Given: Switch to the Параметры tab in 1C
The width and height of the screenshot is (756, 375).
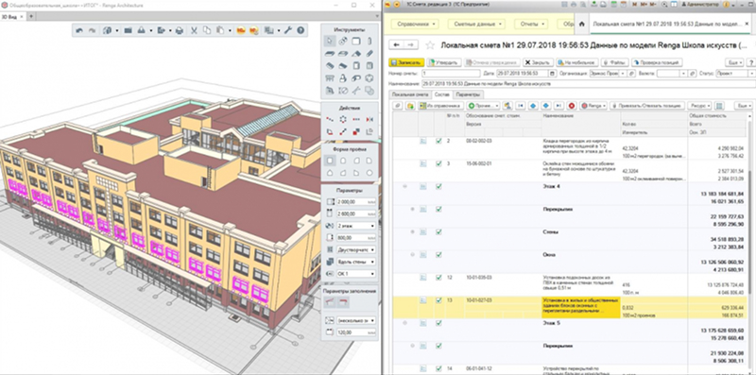Looking at the screenshot, I should (468, 94).
